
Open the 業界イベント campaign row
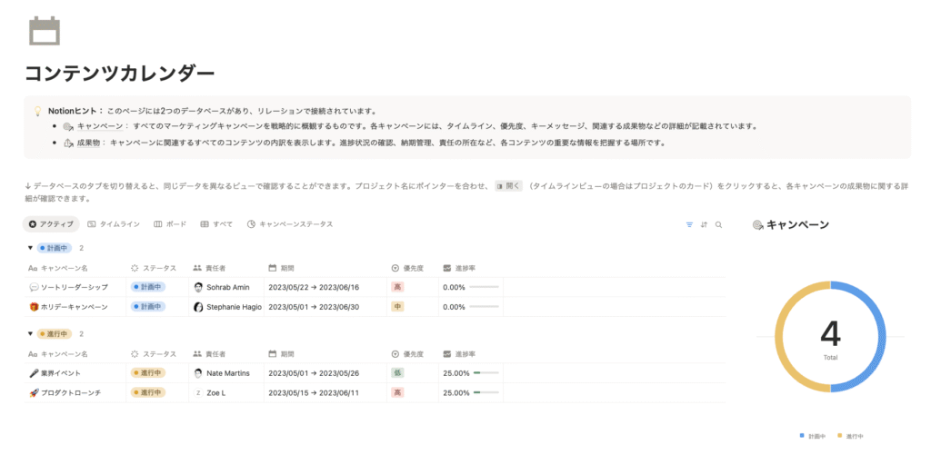(x=61, y=373)
